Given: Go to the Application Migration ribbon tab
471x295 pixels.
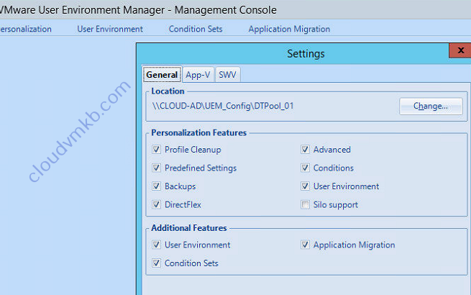Looking at the screenshot, I should coord(289,29).
